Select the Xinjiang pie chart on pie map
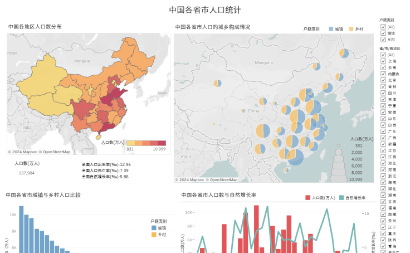The height and width of the screenshot is (253, 410). [218, 83]
